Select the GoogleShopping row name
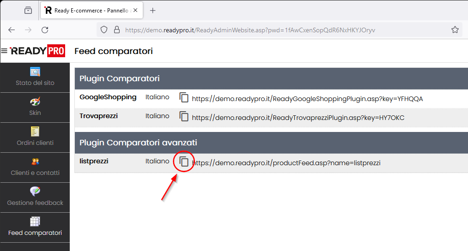468x251 pixels. pyautogui.click(x=108, y=97)
